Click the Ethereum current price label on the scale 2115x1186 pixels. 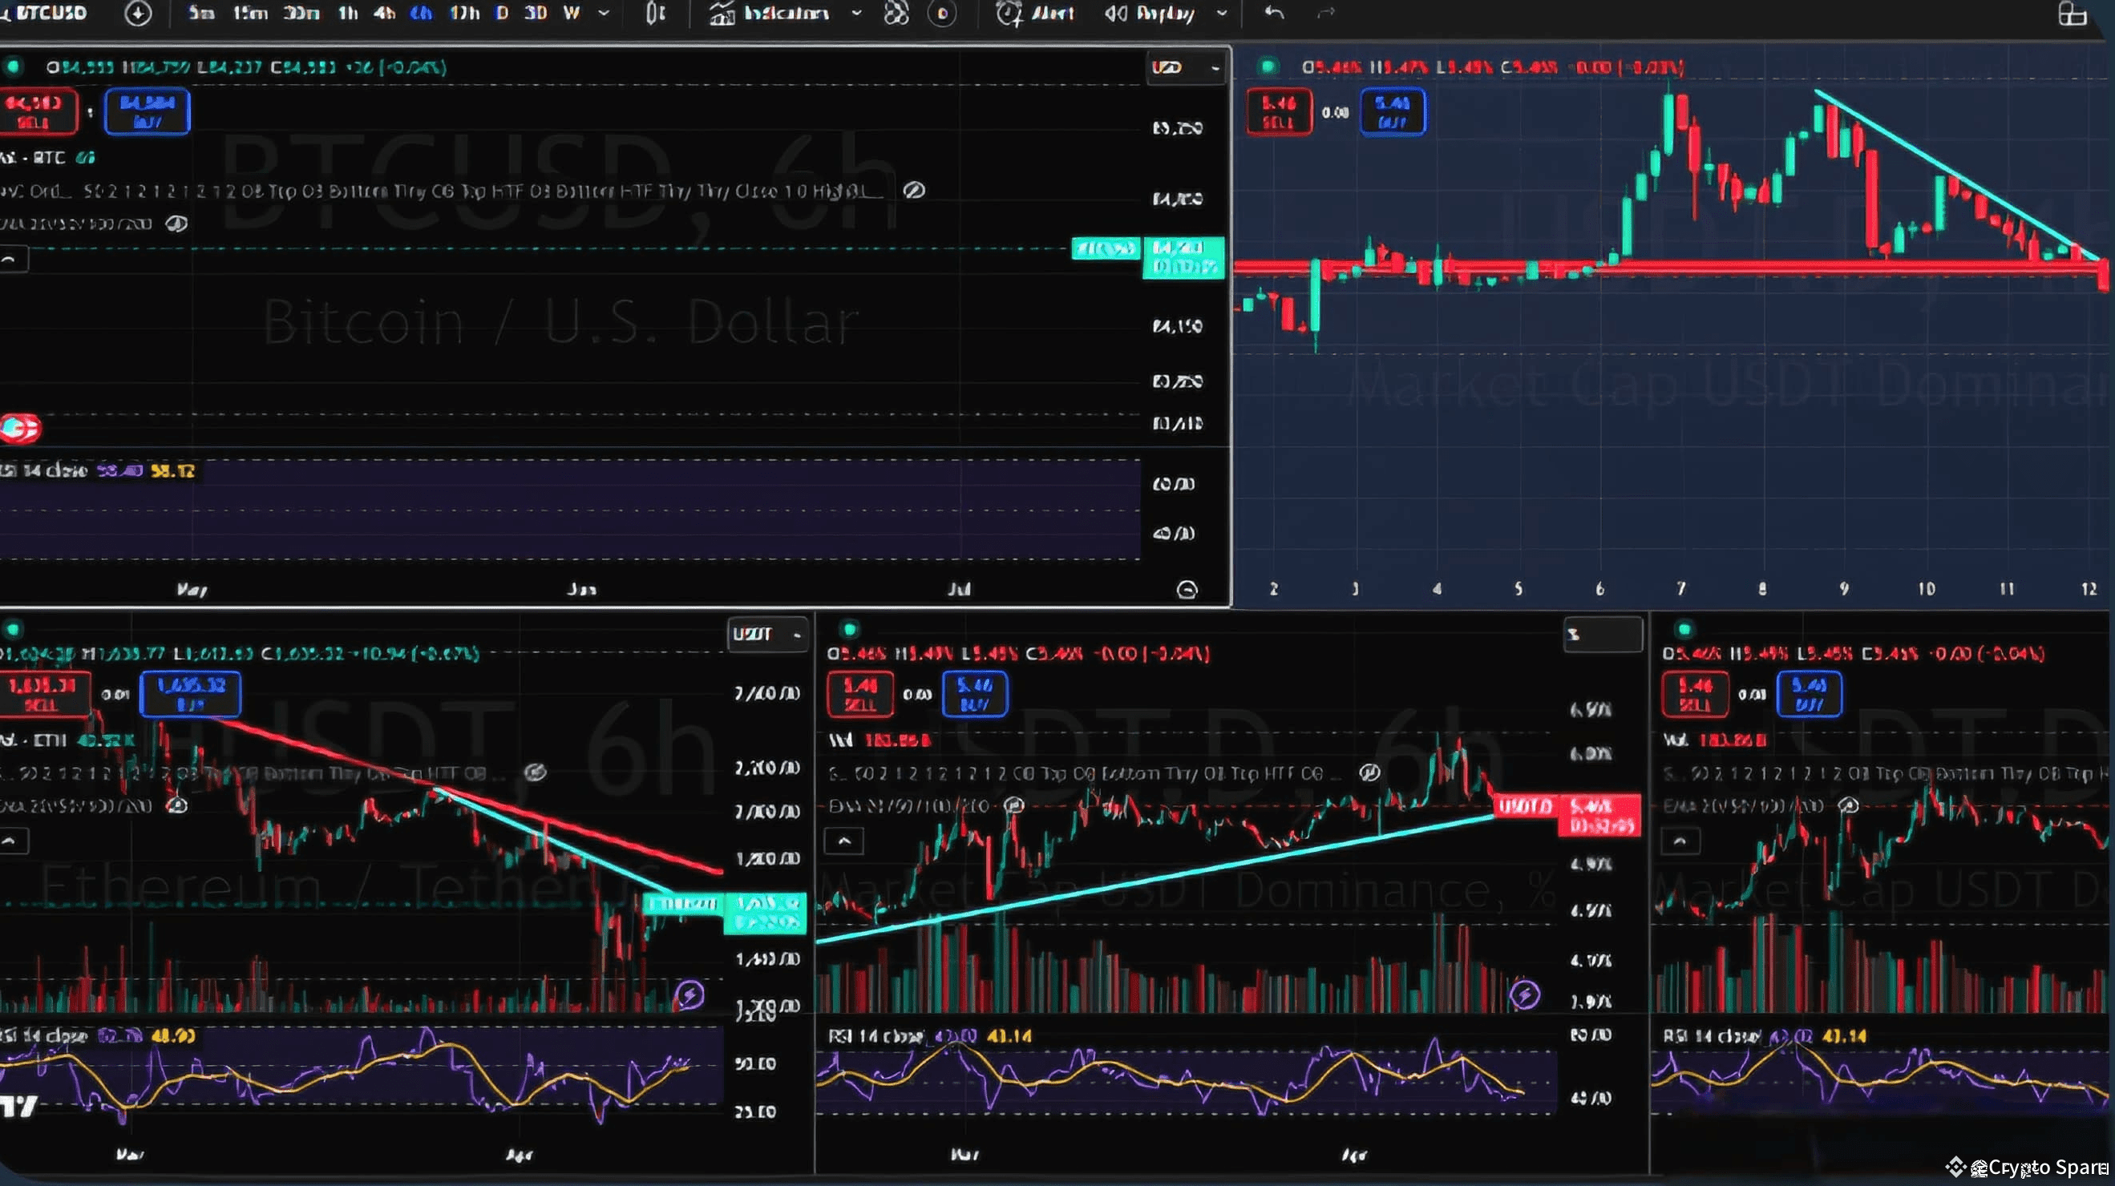764,913
